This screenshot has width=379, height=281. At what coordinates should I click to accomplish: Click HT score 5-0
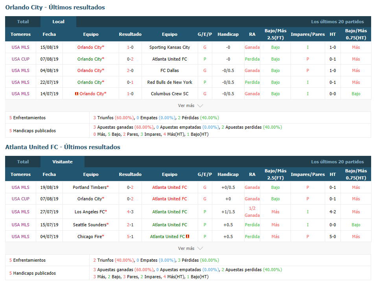click(333, 237)
